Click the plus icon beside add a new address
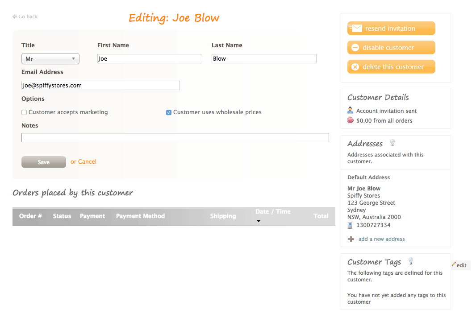 [x=351, y=239]
